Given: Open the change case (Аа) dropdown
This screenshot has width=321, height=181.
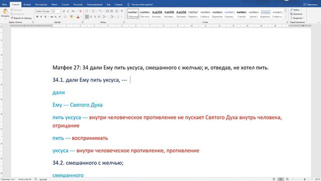Looking at the screenshot, I should 73,11.
